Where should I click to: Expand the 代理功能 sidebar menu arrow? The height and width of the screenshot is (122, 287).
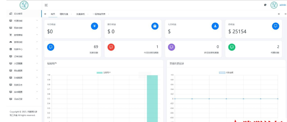(37, 20)
